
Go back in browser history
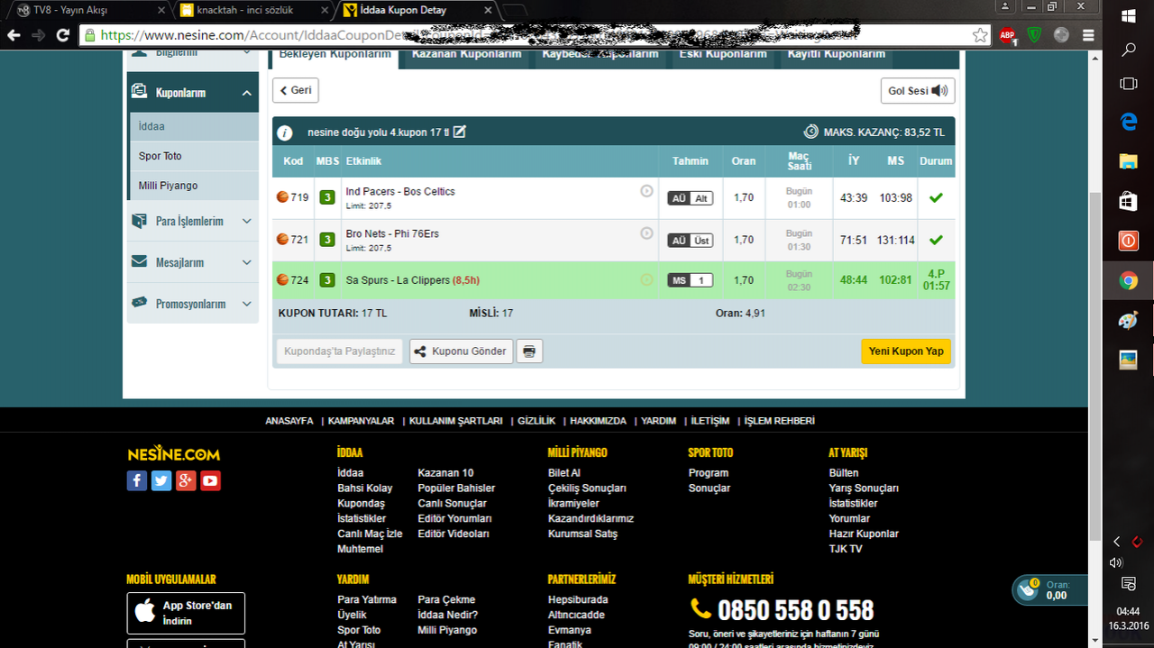(x=14, y=35)
